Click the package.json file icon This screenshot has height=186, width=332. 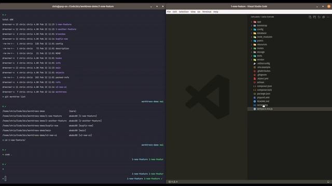tap(255, 94)
